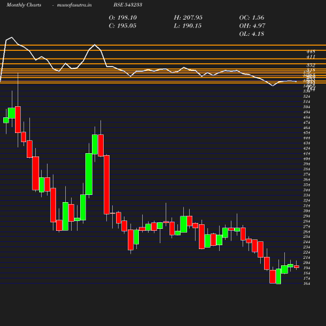This screenshot has width=326, height=326.
Task: Click the white indicator line's first peak
Action: click(12, 37)
